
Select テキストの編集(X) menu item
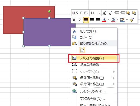click(94, 58)
